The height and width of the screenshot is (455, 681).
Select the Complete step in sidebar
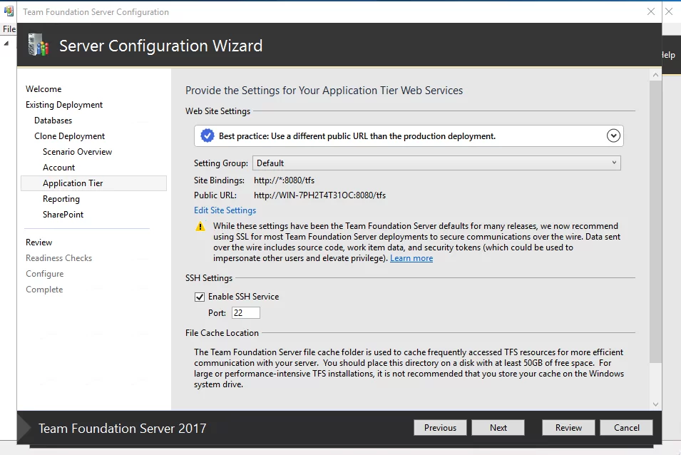[44, 289]
